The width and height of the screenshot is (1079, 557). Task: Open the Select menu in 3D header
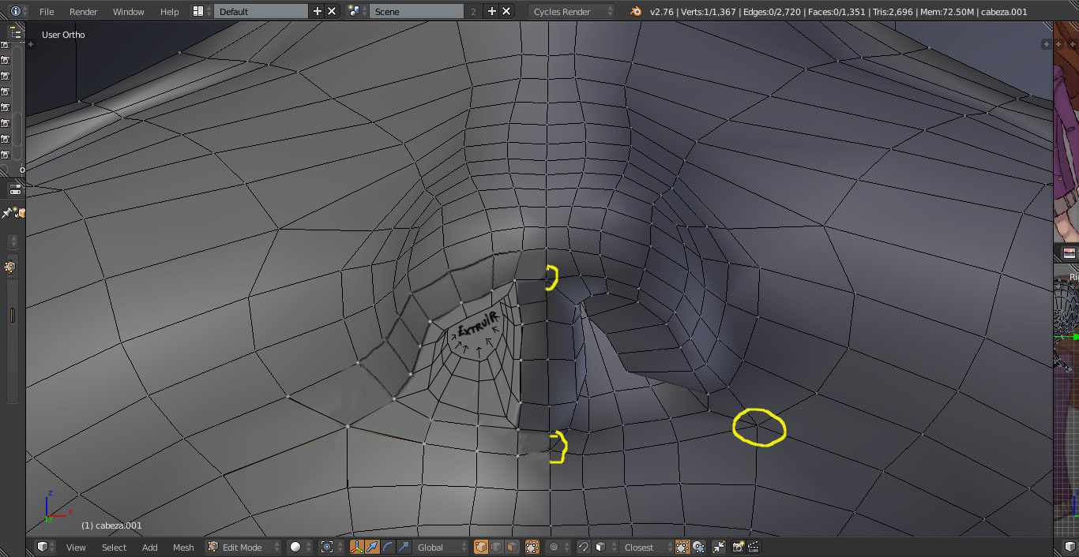pos(114,547)
